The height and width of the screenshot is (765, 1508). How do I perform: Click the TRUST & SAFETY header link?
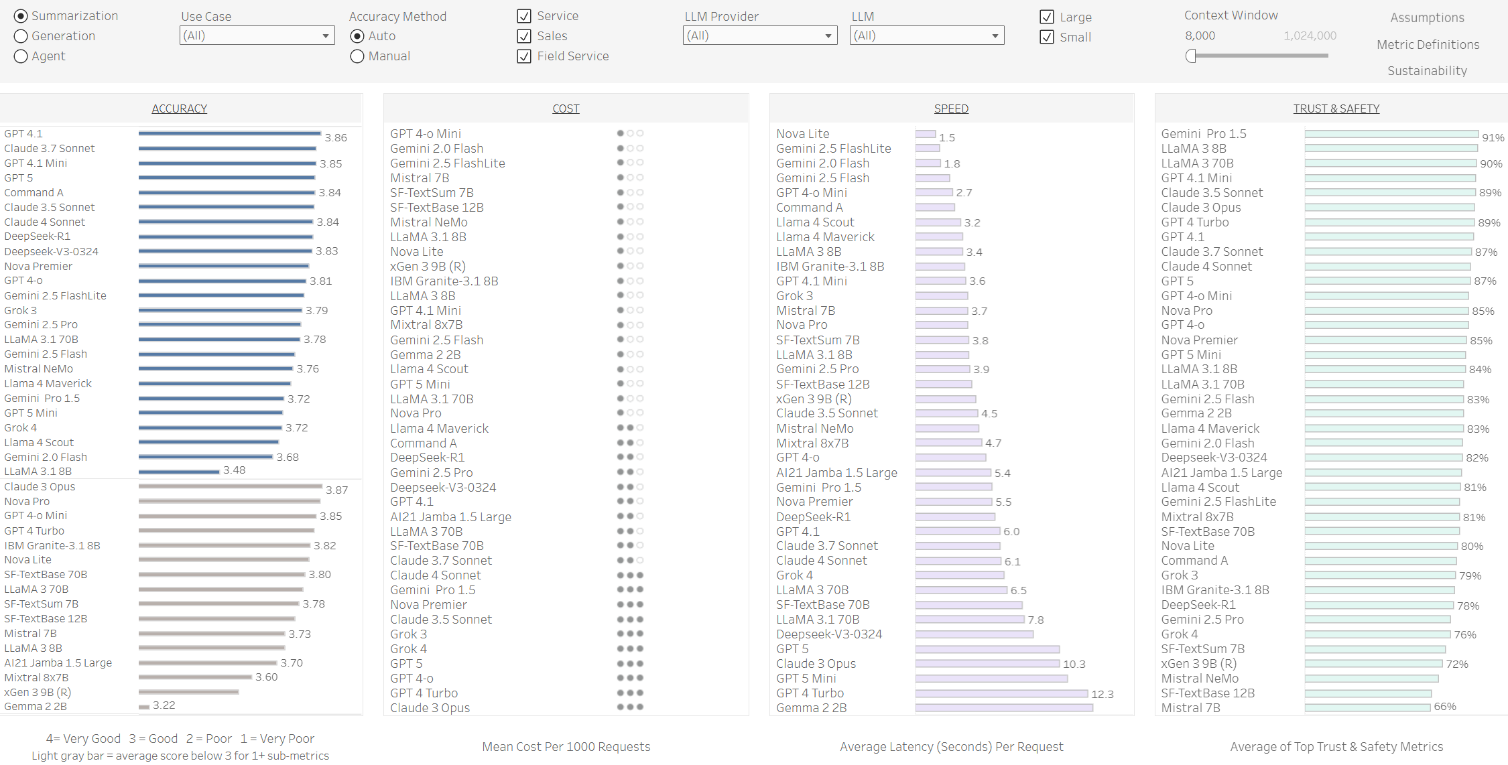1336,109
